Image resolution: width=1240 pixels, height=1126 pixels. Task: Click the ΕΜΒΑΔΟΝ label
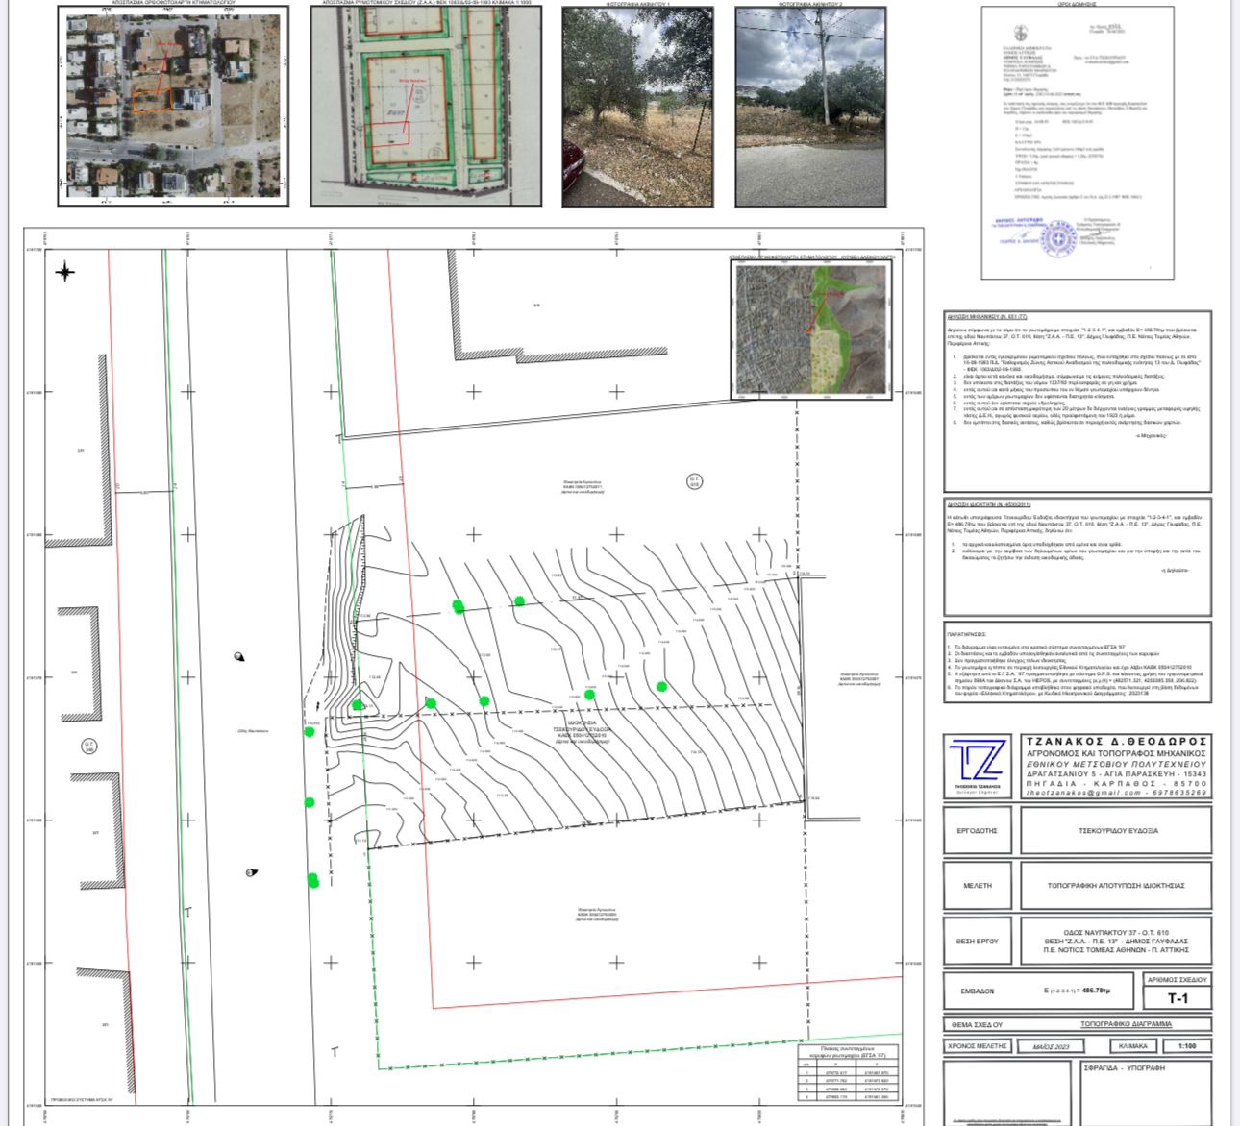[x=977, y=991]
